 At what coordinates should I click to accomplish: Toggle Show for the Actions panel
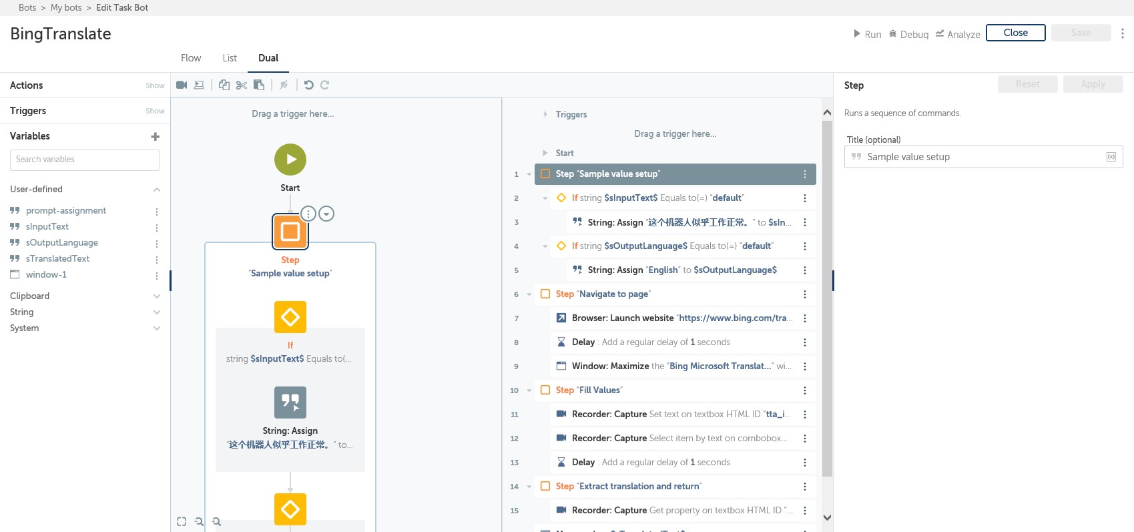pos(156,85)
